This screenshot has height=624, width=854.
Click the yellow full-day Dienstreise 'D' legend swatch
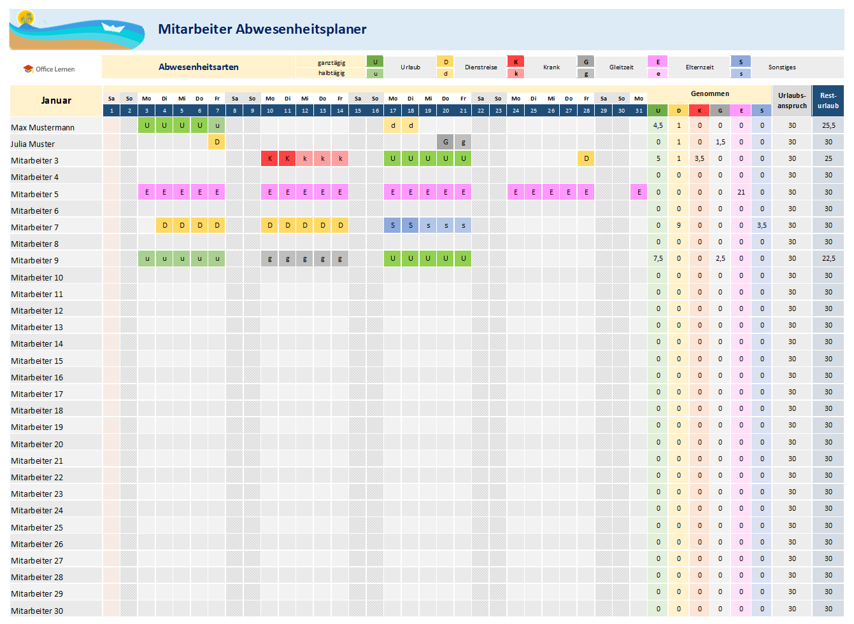pos(446,62)
